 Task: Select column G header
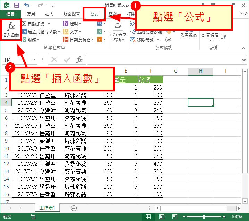(x=175, y=71)
